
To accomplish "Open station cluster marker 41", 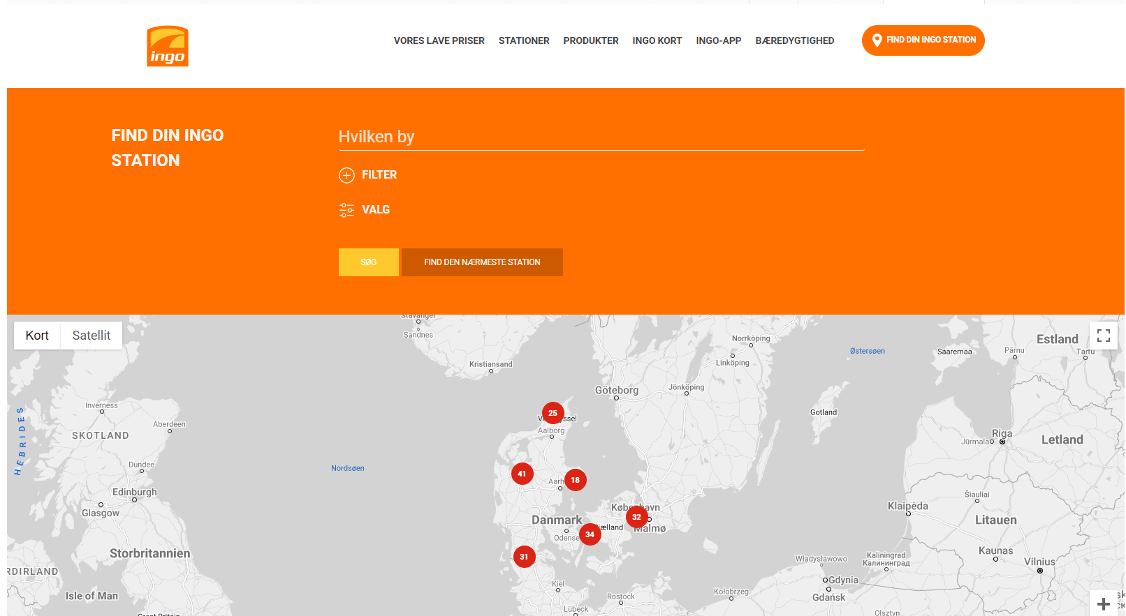I will [522, 474].
